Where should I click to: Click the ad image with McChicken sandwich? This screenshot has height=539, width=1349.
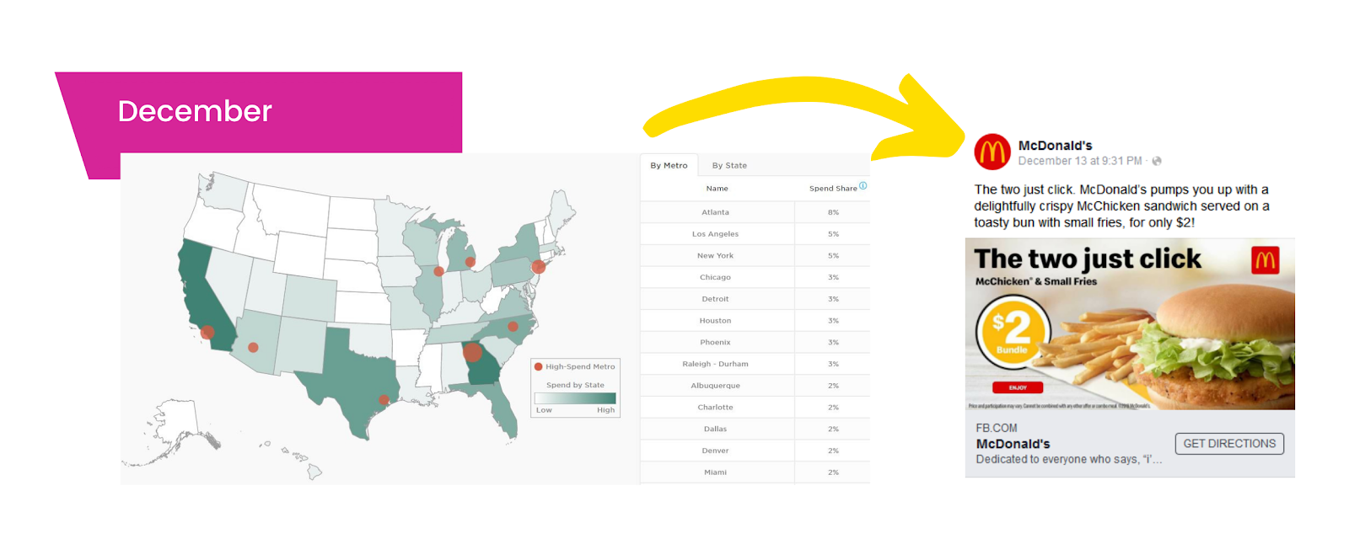coord(1130,324)
